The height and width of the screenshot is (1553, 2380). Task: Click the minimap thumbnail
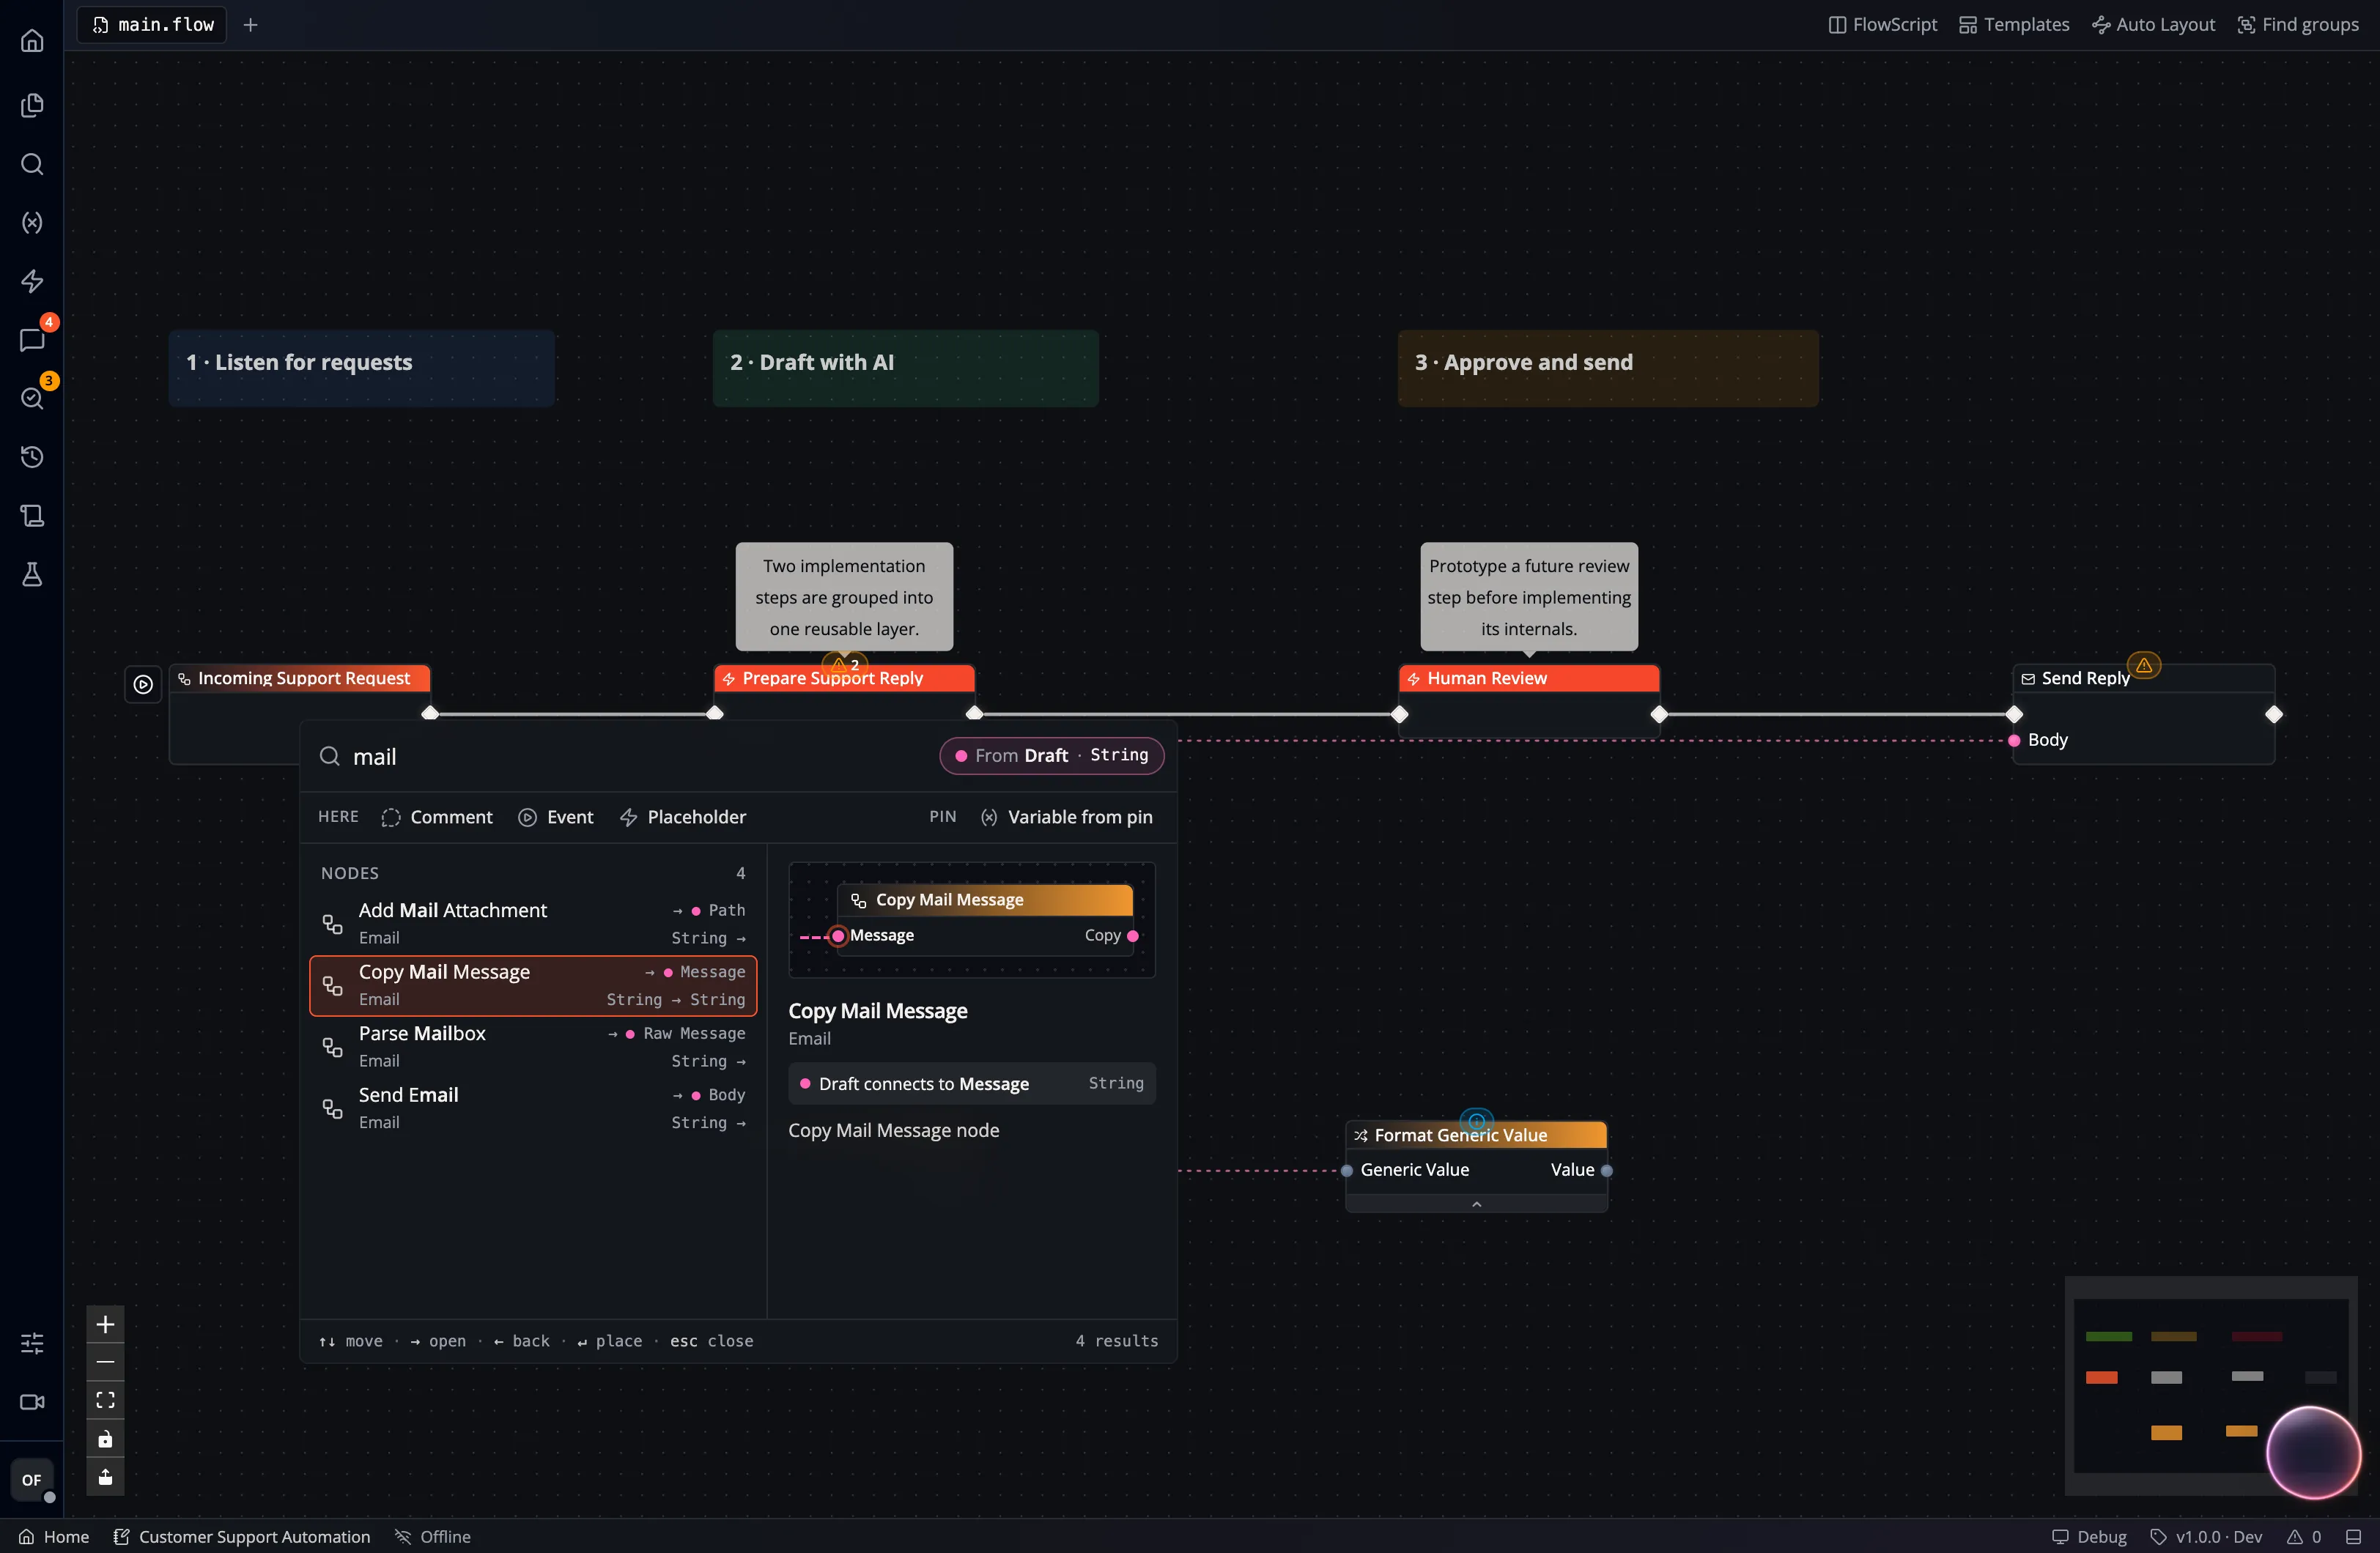click(2210, 1386)
